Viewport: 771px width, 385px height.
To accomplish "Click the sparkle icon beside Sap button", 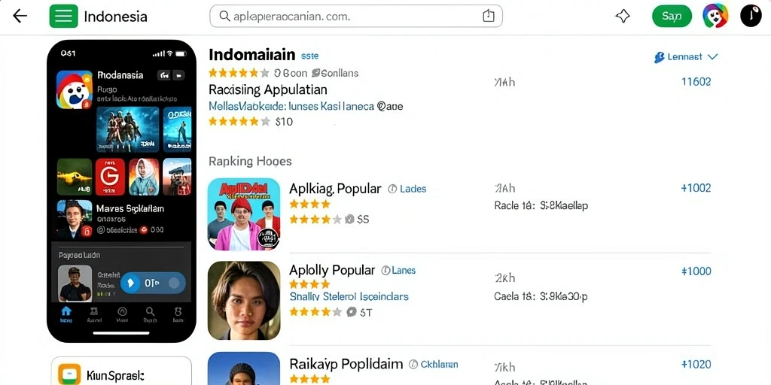I will (x=623, y=17).
